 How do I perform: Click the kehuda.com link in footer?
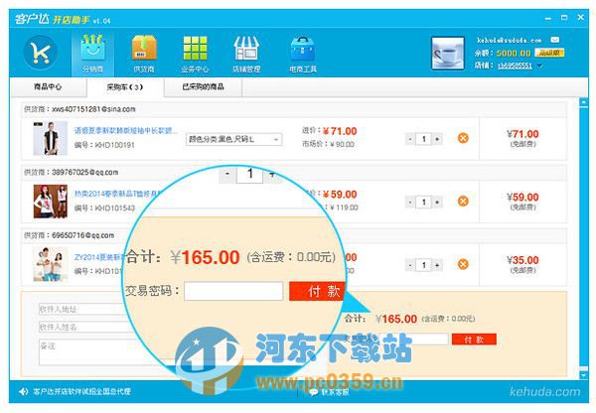(x=544, y=392)
